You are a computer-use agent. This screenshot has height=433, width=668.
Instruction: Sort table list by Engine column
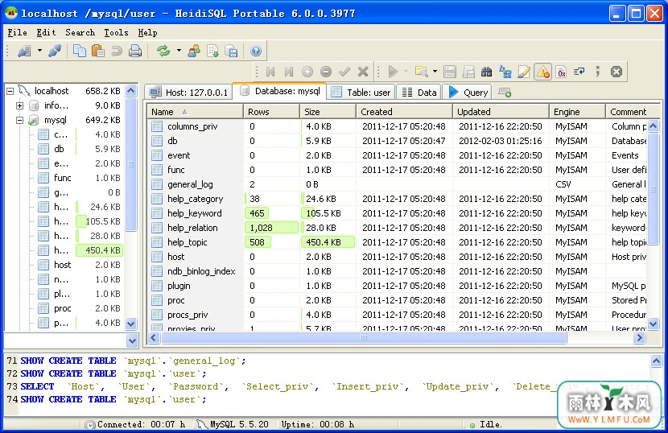click(x=577, y=112)
